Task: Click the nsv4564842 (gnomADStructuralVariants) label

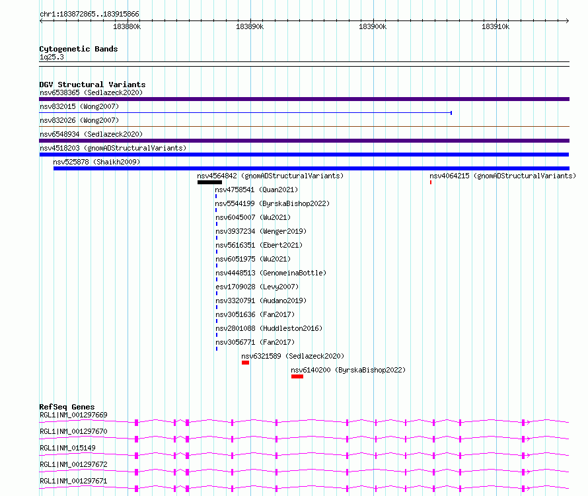Action: [270, 176]
